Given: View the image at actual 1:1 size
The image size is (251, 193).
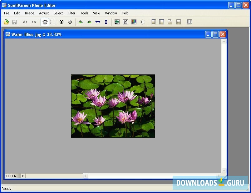Looking at the screenshot, I should 170,22.
